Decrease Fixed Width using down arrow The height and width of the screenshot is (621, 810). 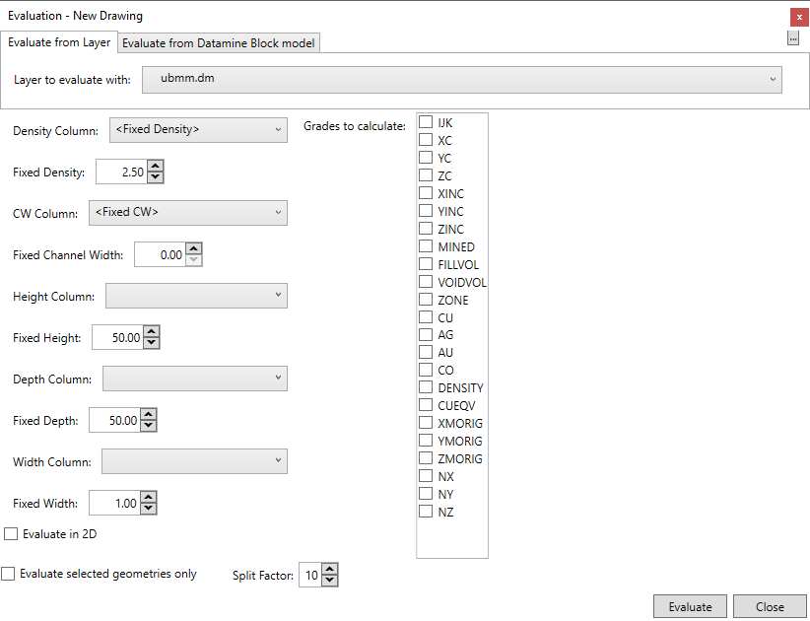[x=148, y=510]
